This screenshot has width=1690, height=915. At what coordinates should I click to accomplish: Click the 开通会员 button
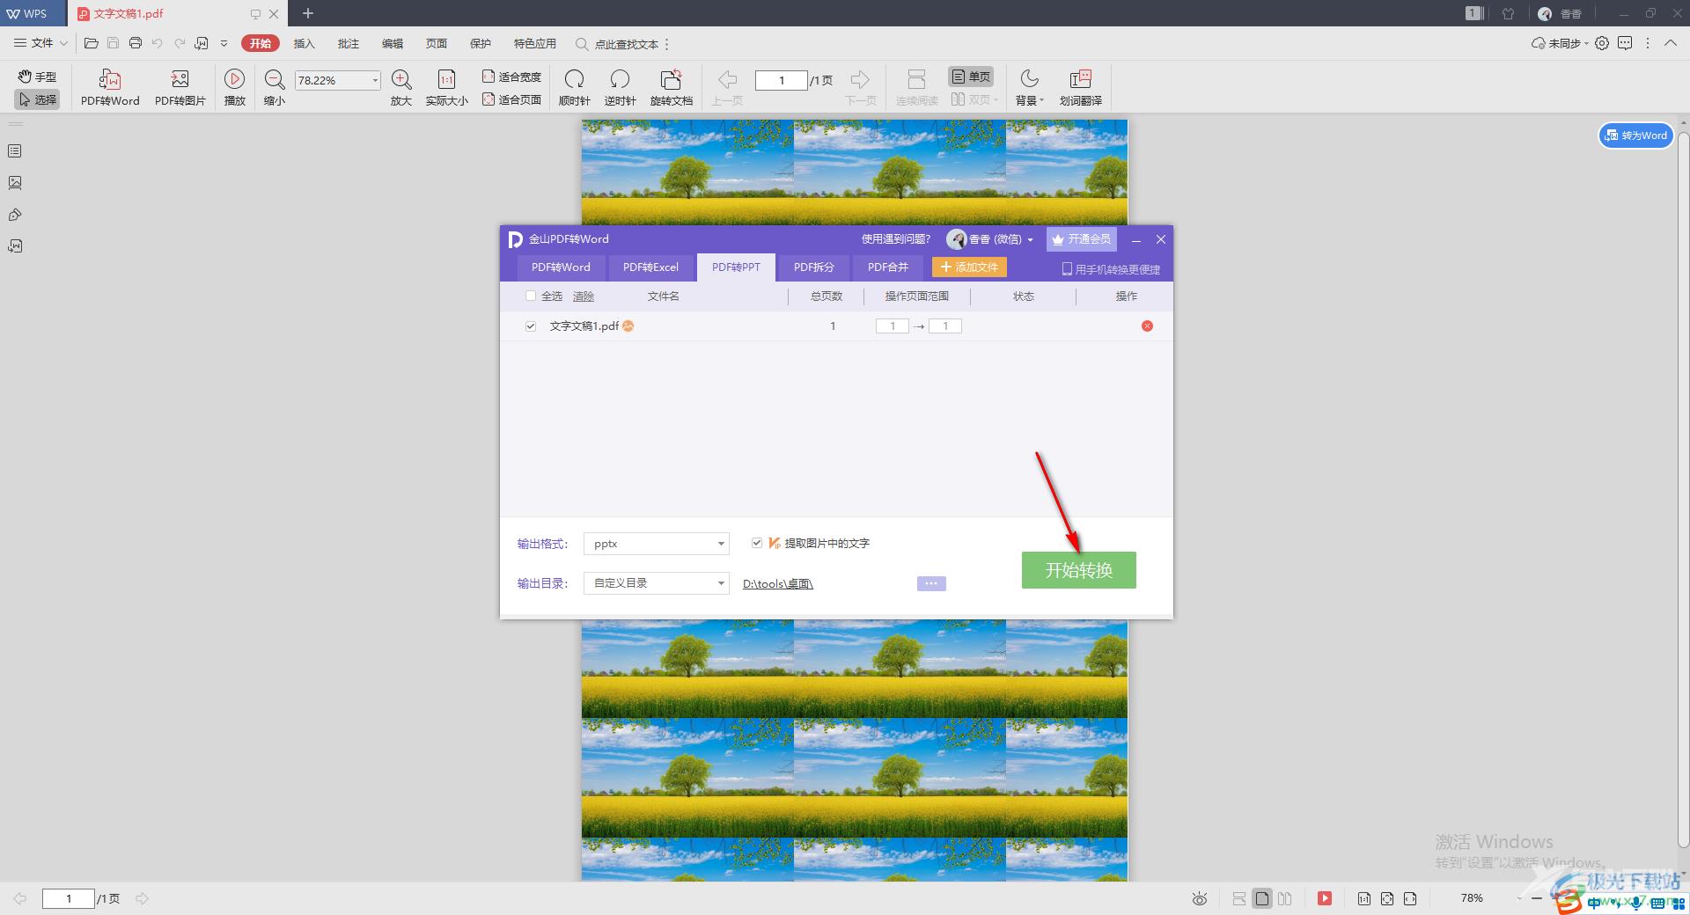(x=1081, y=239)
